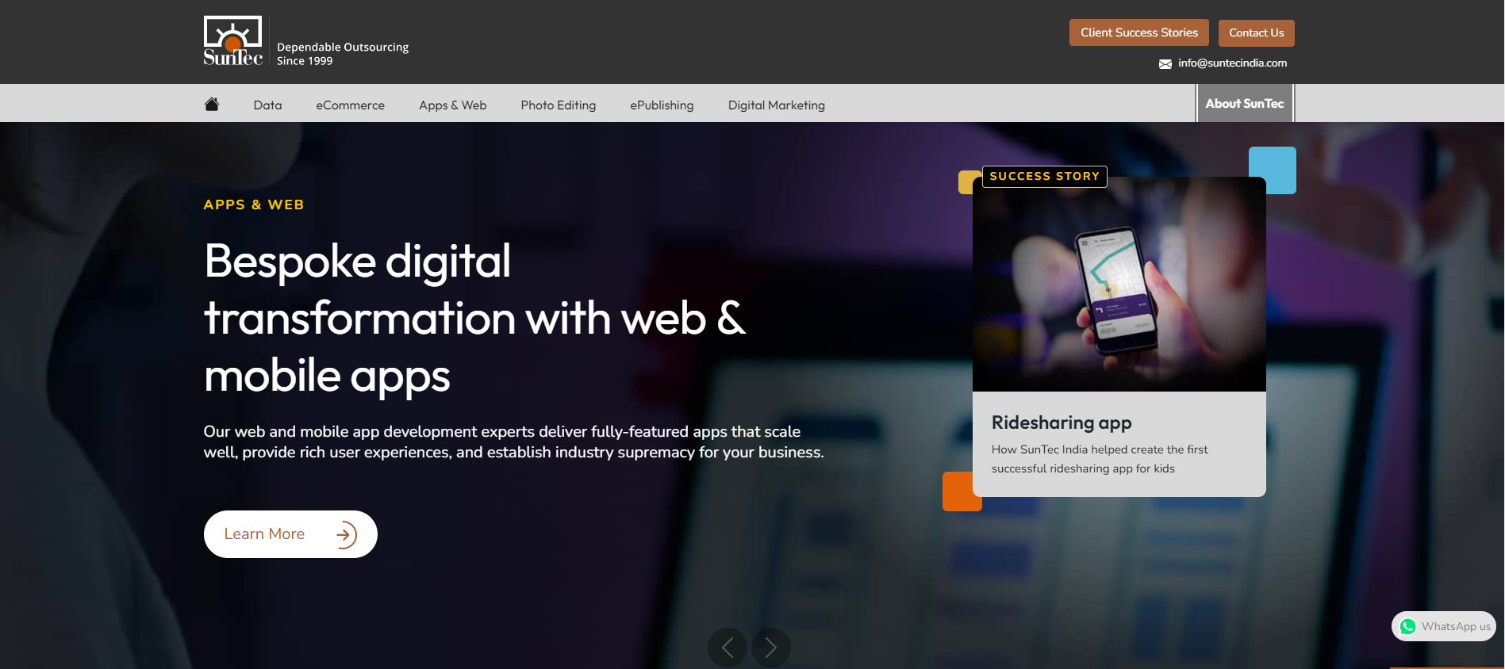Open the About SunTec tab
The height and width of the screenshot is (669, 1505).
pos(1244,103)
